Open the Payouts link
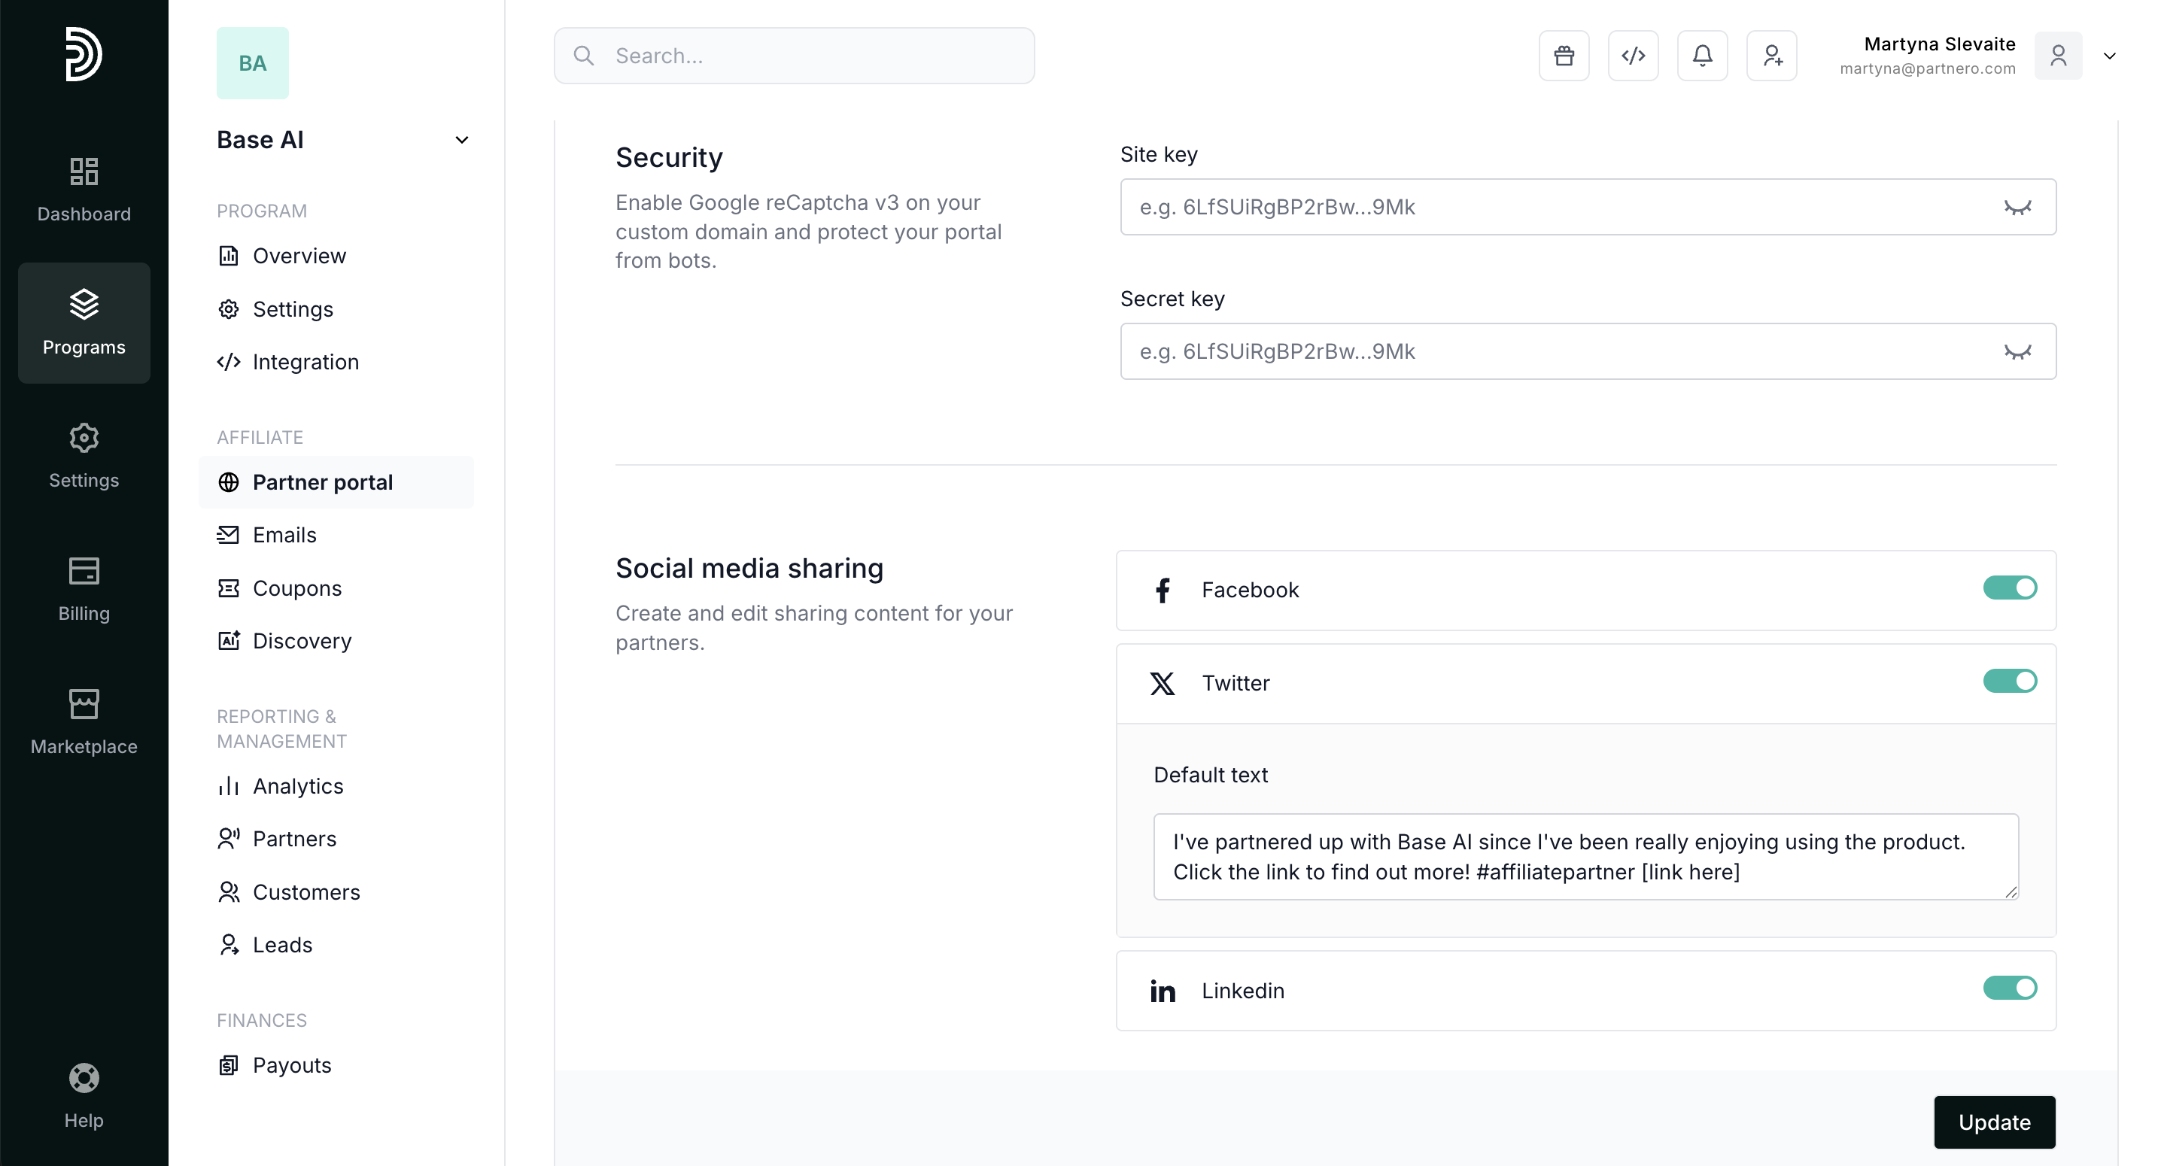This screenshot has width=2158, height=1166. tap(291, 1065)
